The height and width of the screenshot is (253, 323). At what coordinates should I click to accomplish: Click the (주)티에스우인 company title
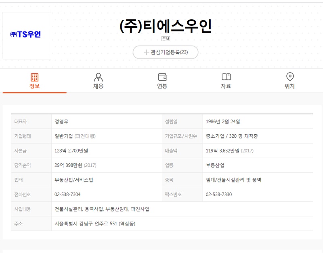[166, 26]
